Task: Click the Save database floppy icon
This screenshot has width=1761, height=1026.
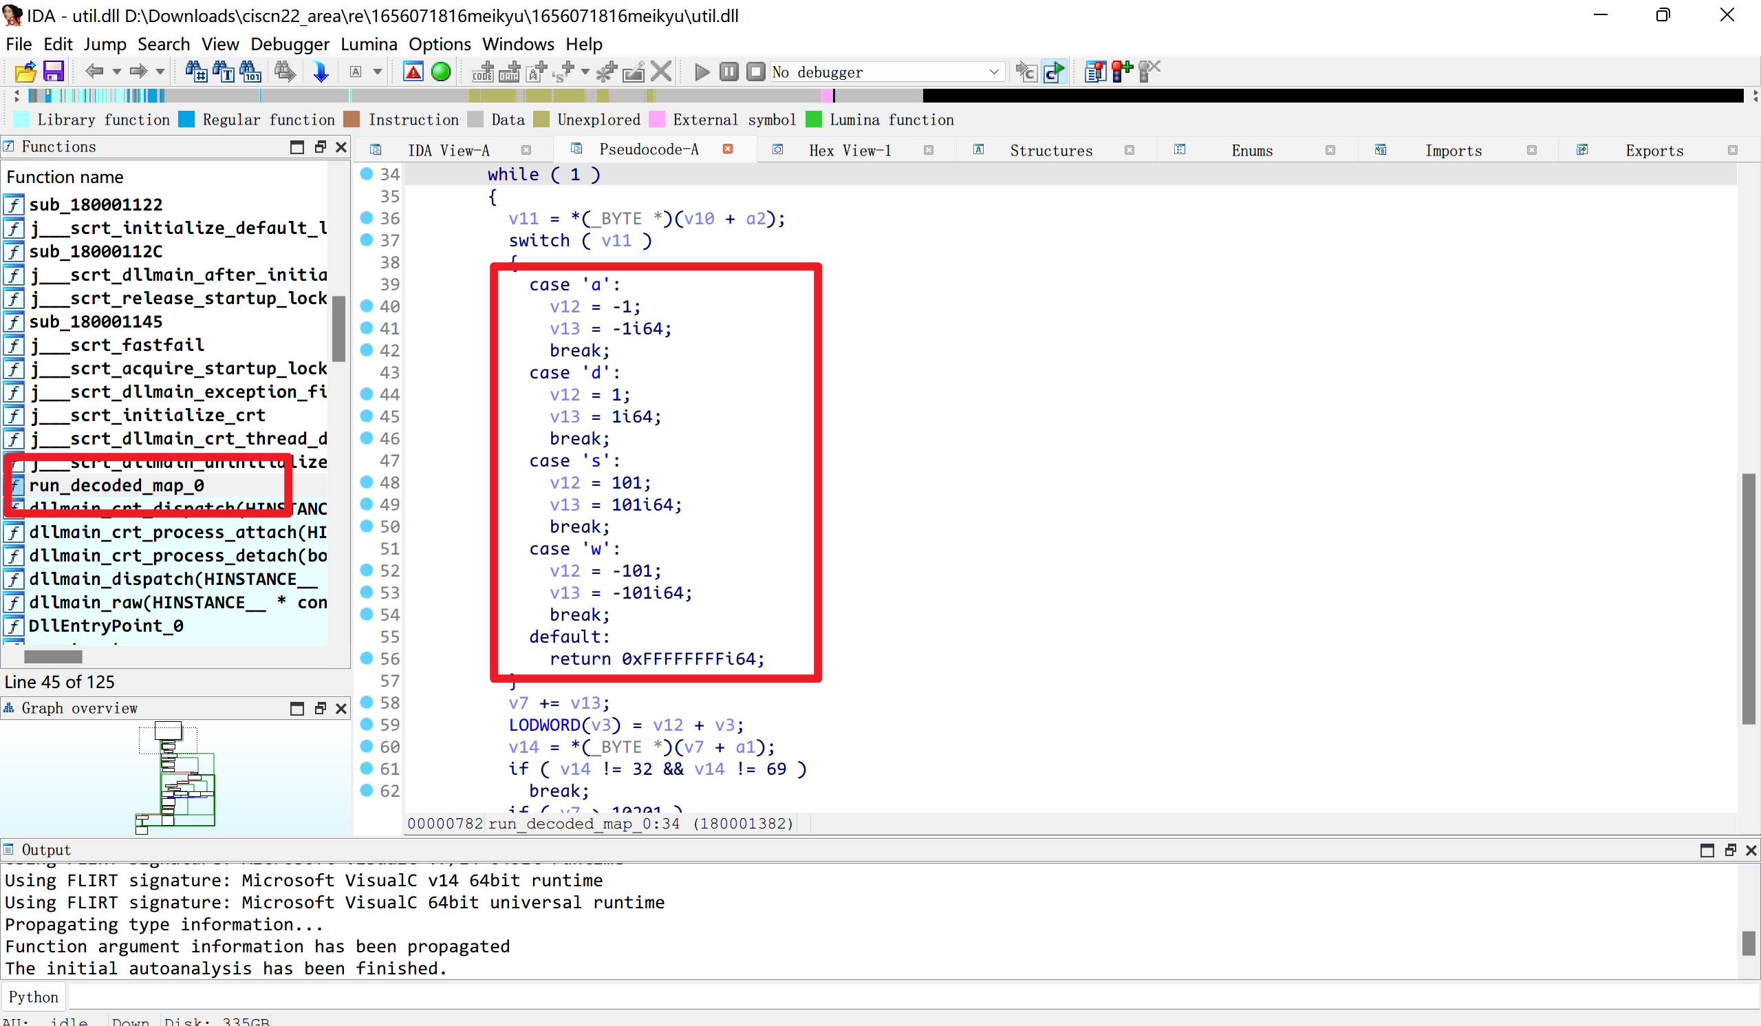Action: click(x=54, y=72)
